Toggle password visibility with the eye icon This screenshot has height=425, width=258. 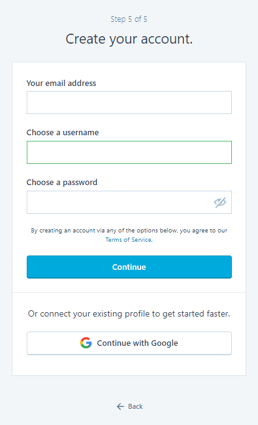click(x=220, y=202)
